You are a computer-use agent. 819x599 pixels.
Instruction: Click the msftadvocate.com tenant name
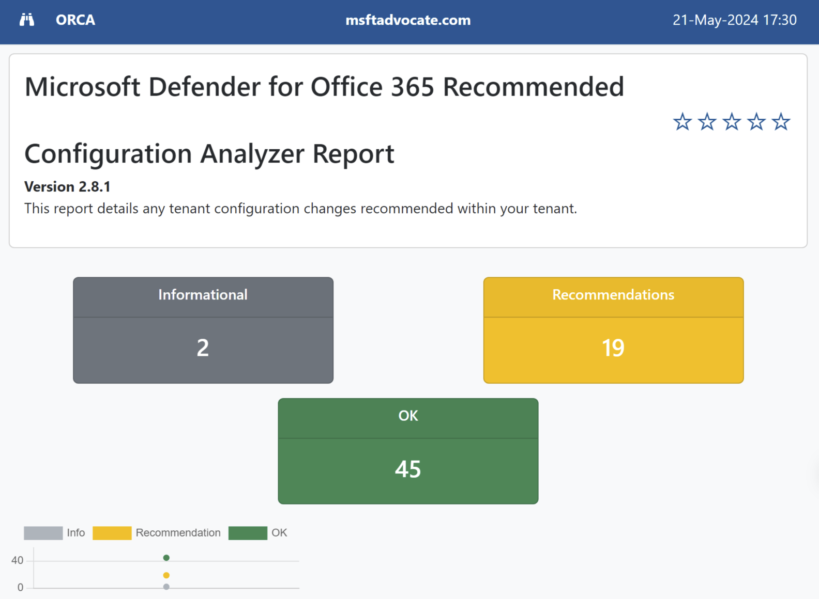click(x=408, y=20)
